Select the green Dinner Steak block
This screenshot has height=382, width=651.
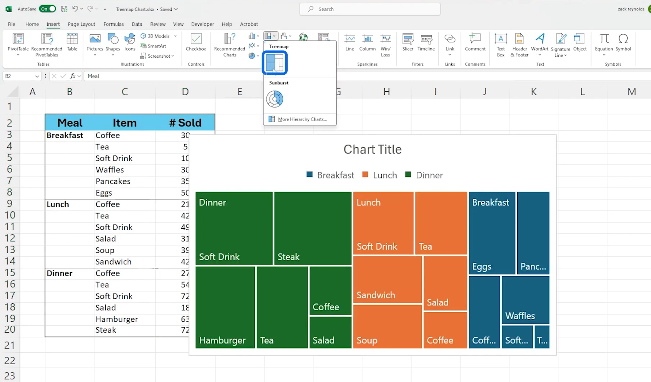point(313,228)
